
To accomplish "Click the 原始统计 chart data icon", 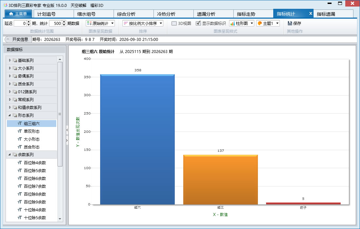I will pos(89,24).
